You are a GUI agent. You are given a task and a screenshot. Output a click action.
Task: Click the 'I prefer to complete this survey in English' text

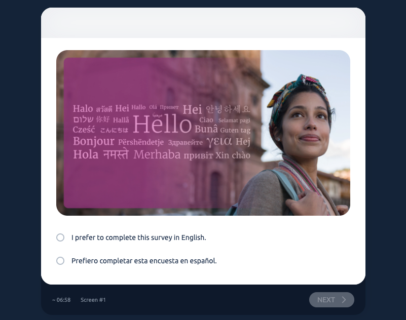tap(138, 237)
